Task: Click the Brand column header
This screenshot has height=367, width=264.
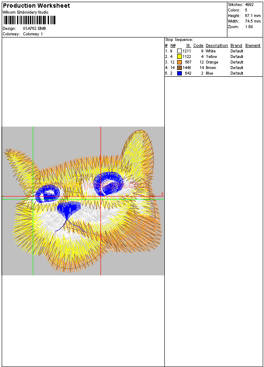Action: [236, 46]
